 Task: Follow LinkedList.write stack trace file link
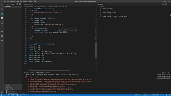pos(66,80)
